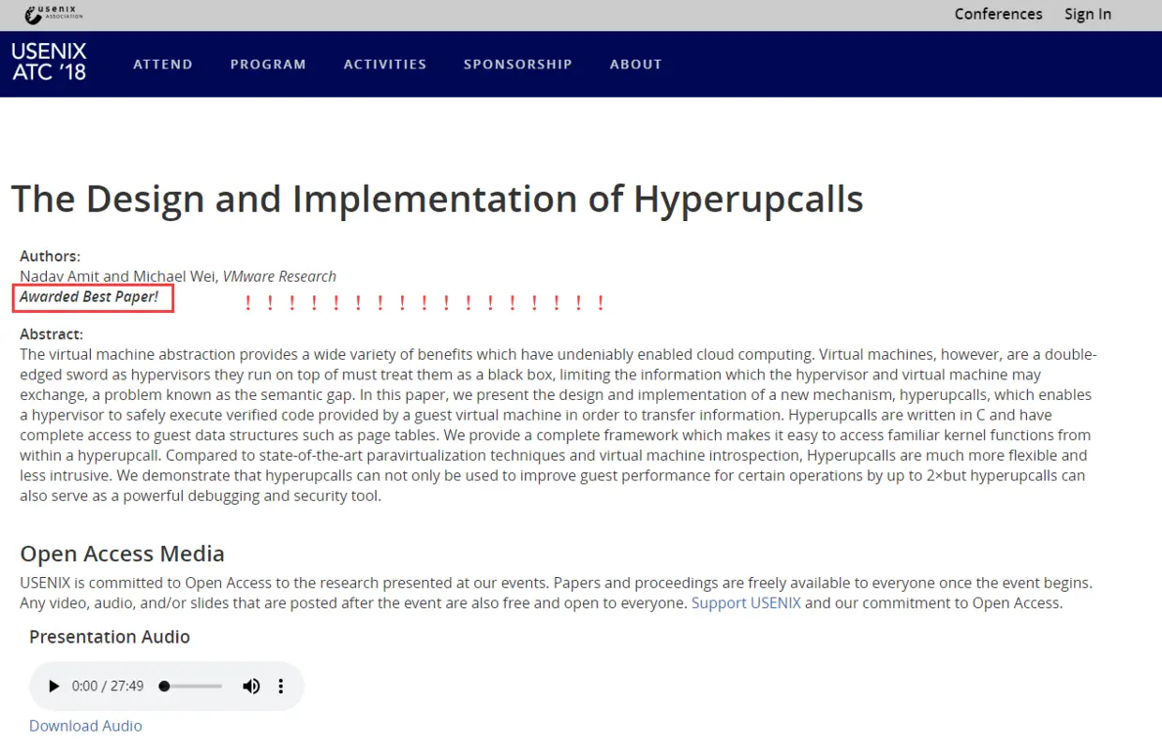Click the author names Nadav Amit line
Image resolution: width=1162 pixels, height=755 pixels.
(178, 276)
